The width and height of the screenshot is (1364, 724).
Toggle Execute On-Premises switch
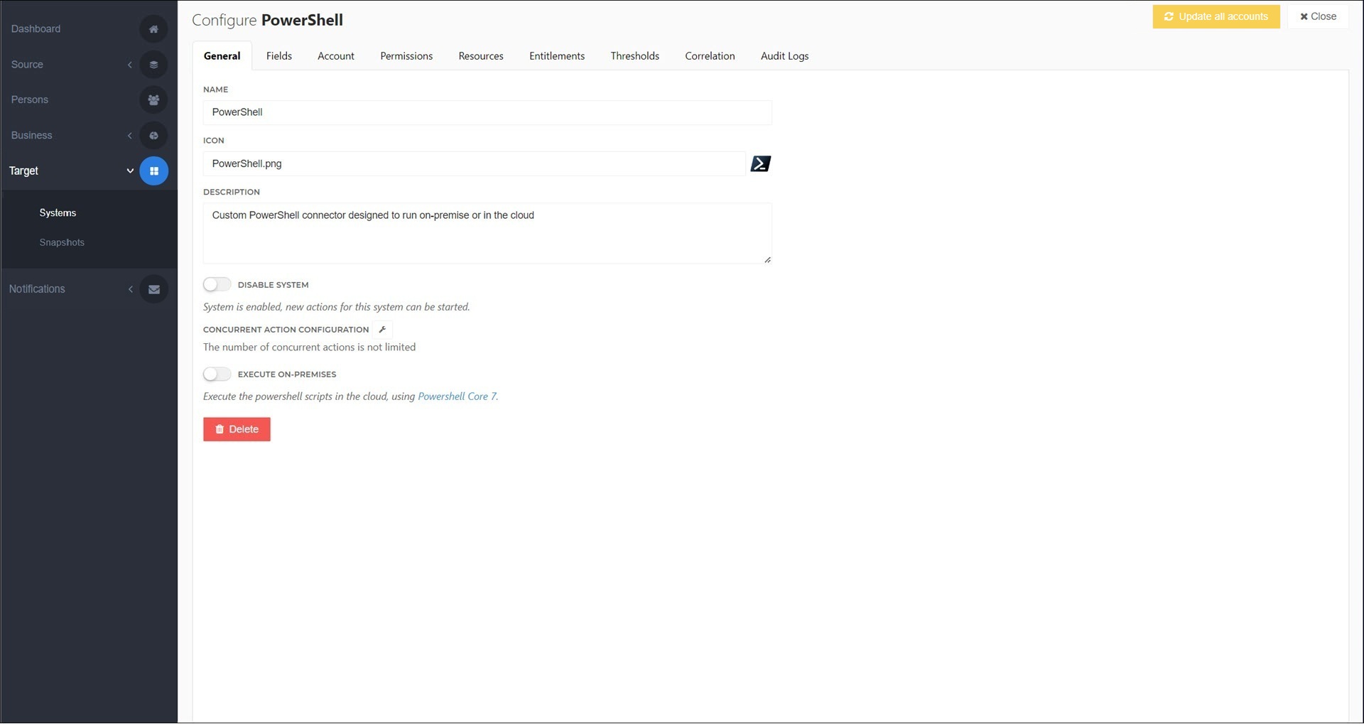click(217, 374)
